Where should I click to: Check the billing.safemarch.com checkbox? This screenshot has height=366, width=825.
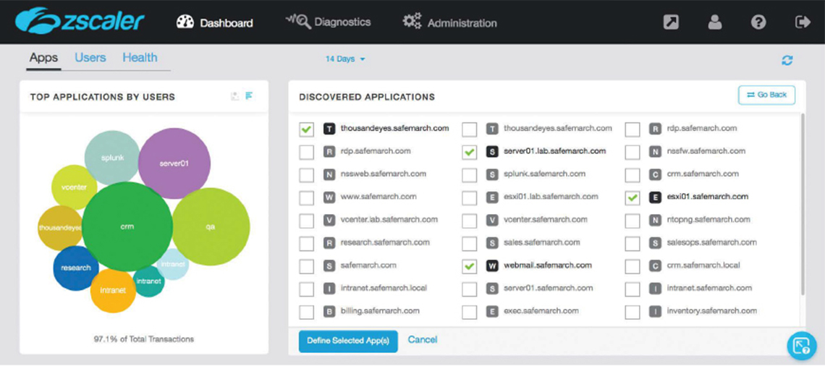pyautogui.click(x=306, y=312)
